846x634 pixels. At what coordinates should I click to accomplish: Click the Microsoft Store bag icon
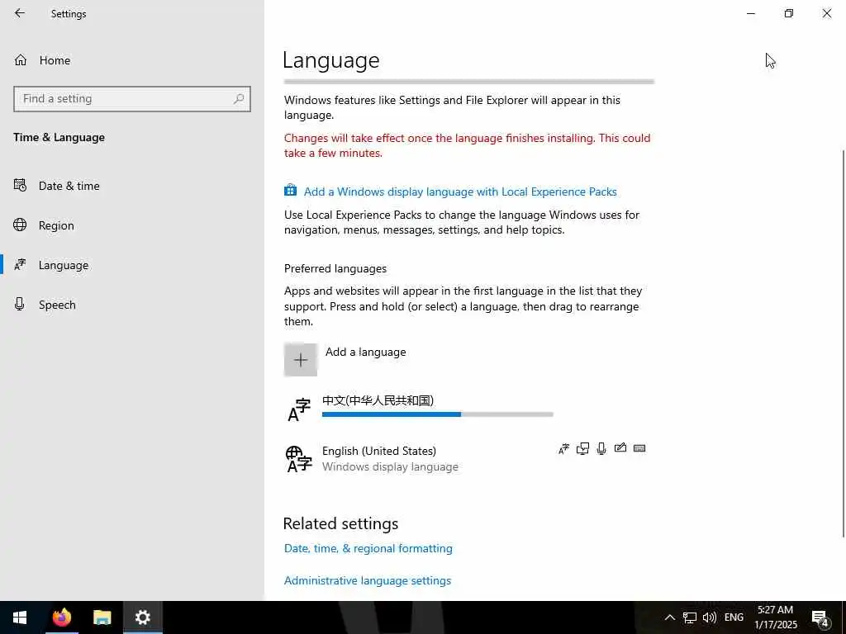tap(290, 191)
